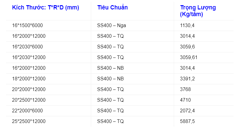Select the weight value 3059,6

(x=187, y=47)
